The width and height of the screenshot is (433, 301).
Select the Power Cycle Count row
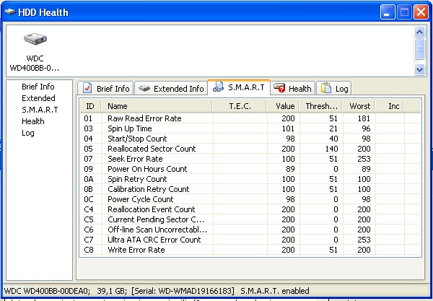(250, 199)
